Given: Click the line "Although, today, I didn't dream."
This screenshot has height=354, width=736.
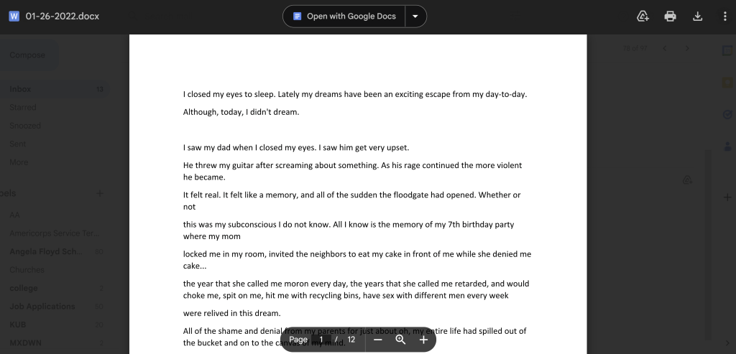Looking at the screenshot, I should [241, 112].
